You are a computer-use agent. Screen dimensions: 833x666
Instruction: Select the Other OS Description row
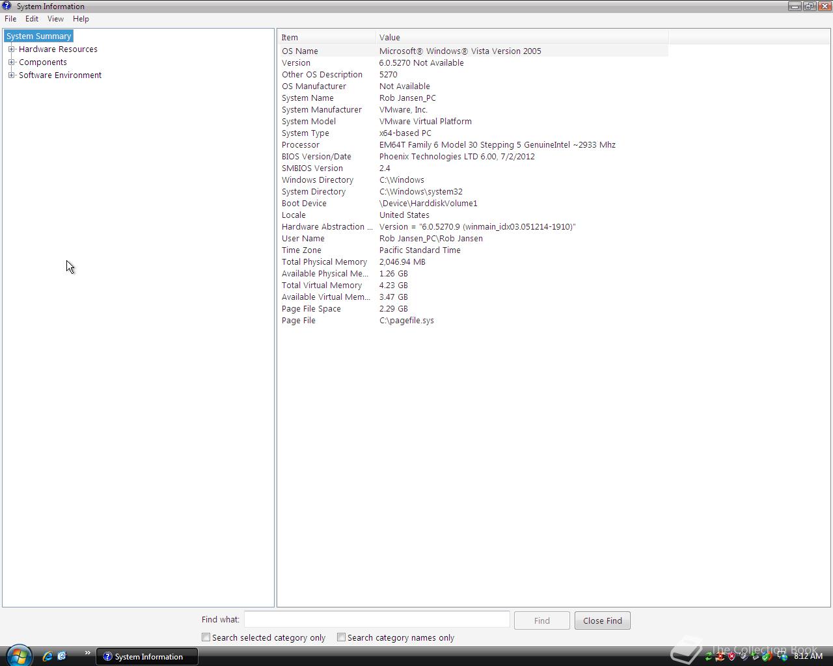point(473,74)
